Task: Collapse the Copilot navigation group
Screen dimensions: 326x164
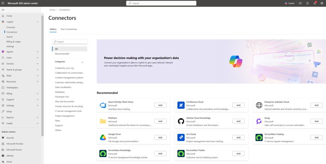Action: (x=38, y=22)
